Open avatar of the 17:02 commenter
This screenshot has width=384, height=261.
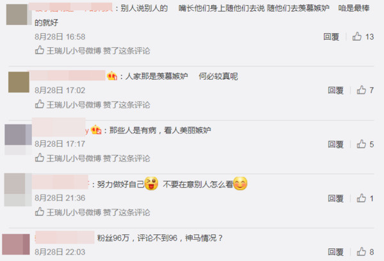point(19,82)
